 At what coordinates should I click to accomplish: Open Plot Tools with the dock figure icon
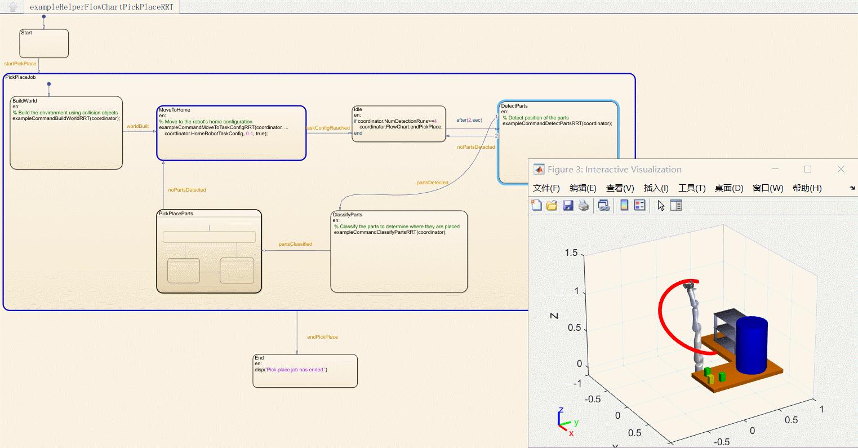[x=676, y=205]
